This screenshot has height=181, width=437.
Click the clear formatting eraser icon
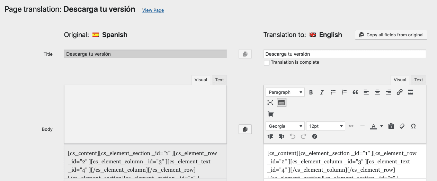(402, 126)
